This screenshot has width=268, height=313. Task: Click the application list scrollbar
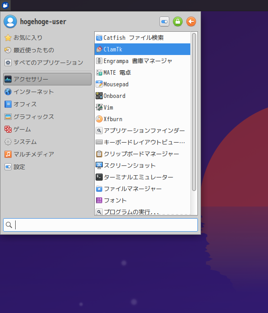194,112
